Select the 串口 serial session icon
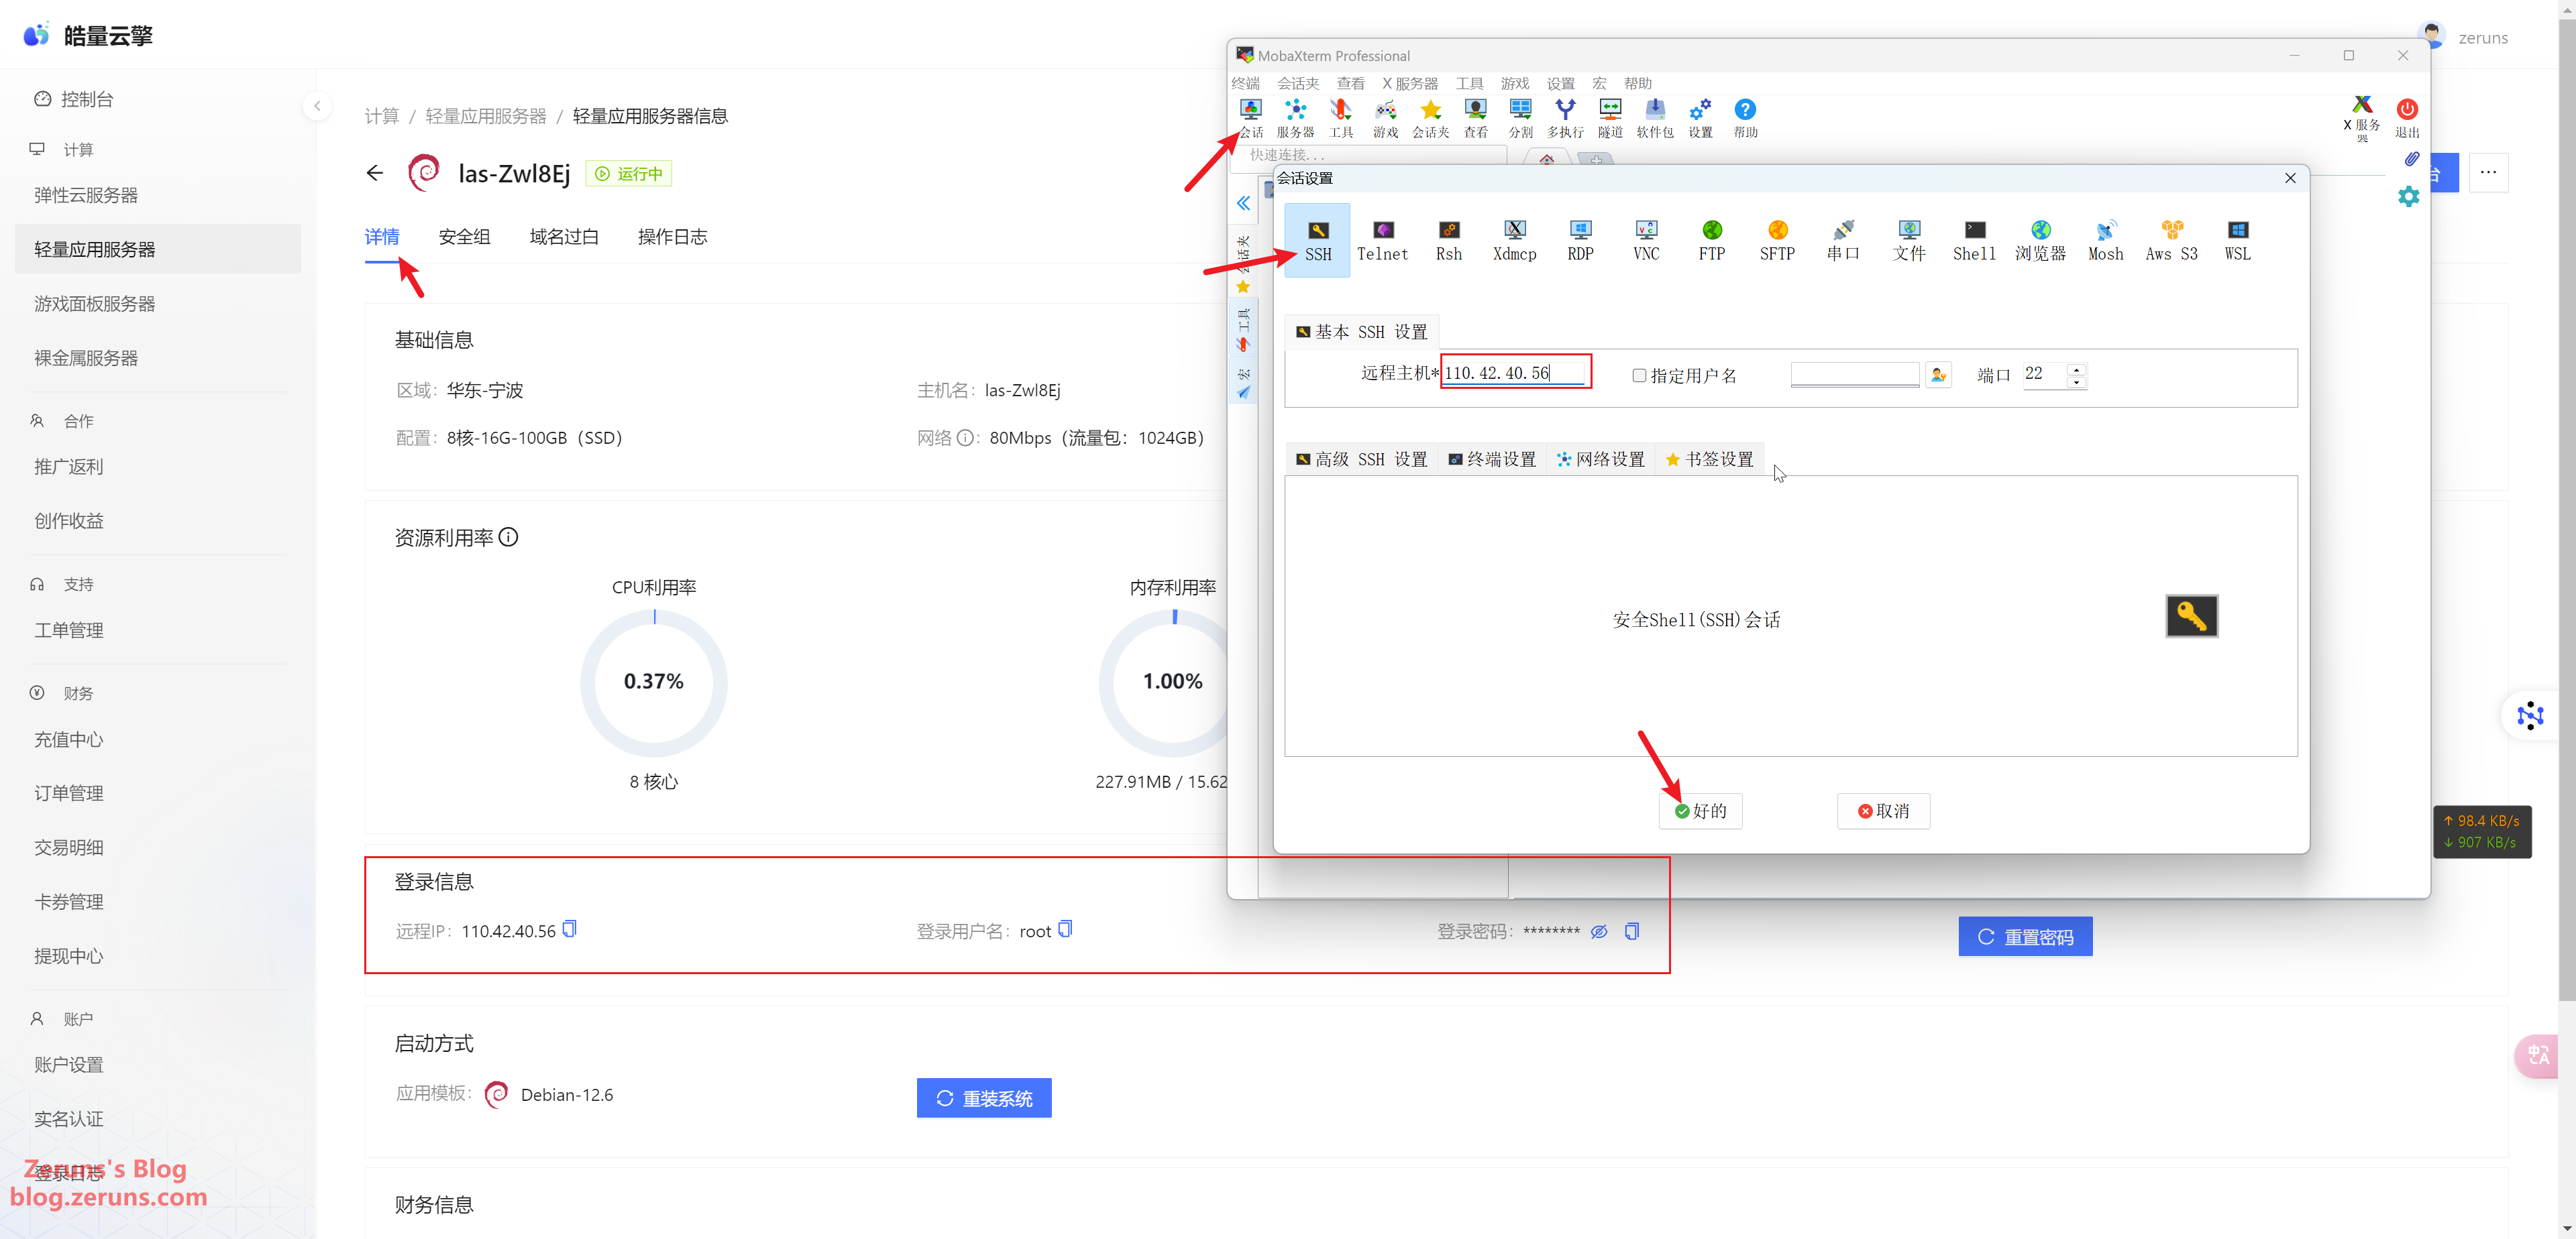This screenshot has height=1239, width=2576. (x=1843, y=240)
